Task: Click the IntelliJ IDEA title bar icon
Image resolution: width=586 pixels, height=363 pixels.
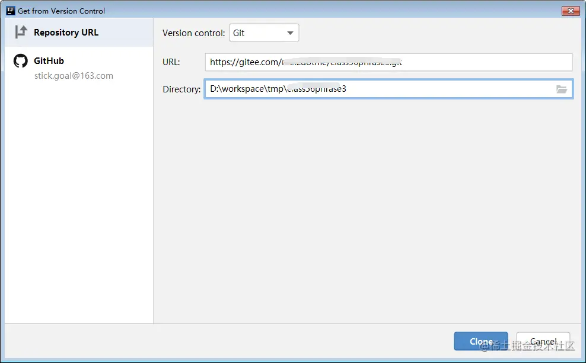Action: coord(11,11)
